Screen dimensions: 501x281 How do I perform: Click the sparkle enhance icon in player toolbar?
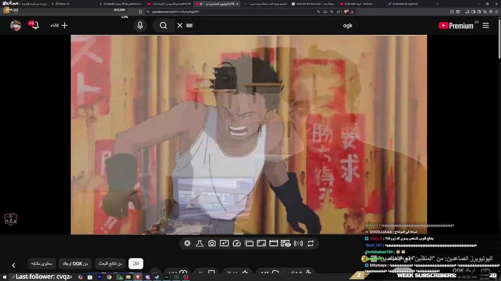pyautogui.click(x=224, y=244)
